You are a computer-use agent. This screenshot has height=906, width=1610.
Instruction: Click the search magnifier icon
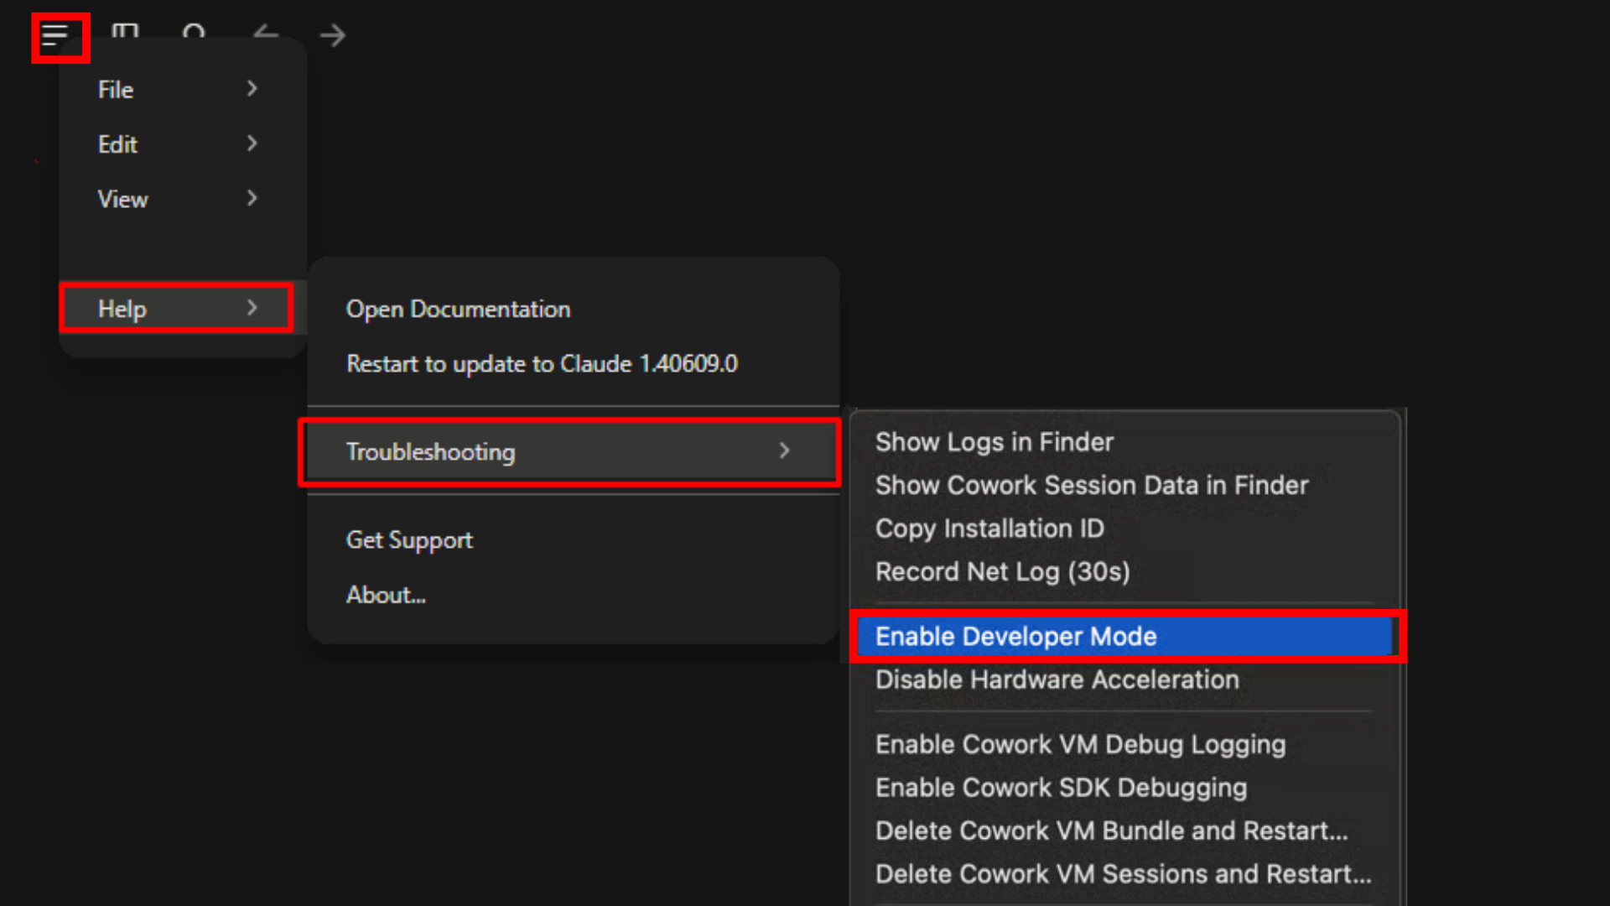(194, 32)
